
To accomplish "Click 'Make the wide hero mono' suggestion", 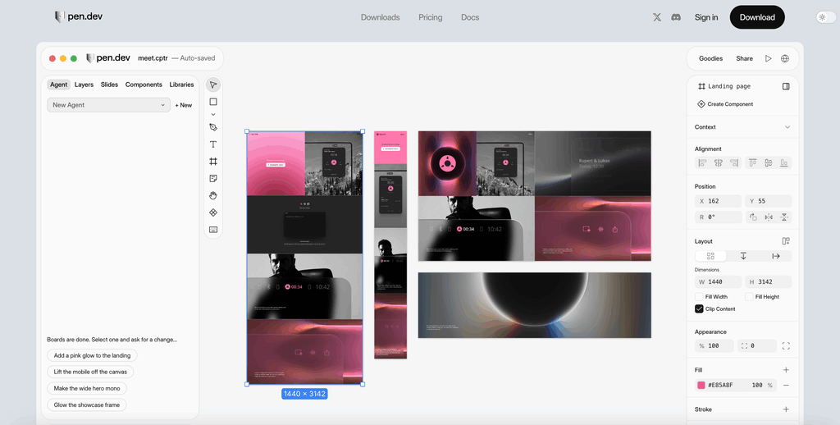I will pos(87,388).
